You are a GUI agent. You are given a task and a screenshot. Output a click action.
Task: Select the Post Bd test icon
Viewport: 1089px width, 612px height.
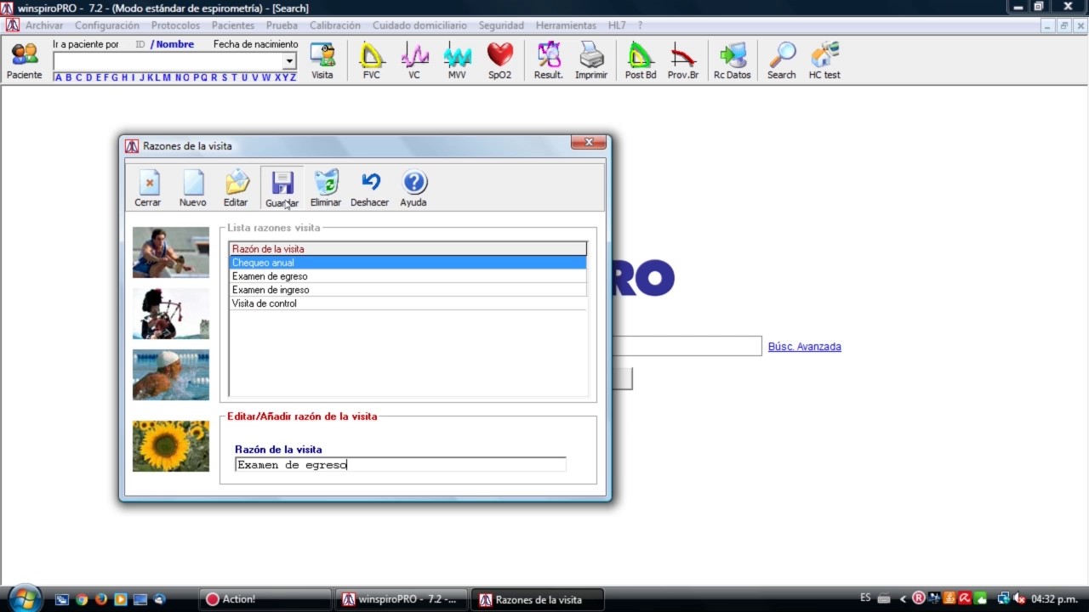coord(641,60)
